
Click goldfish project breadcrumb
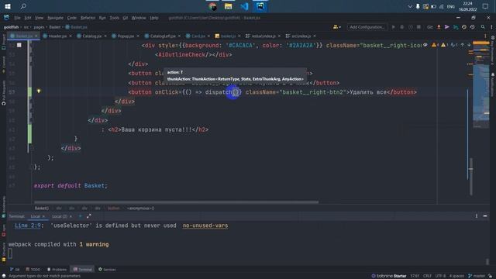point(11,27)
